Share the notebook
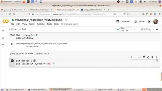The image size is (162, 91). coord(139,21)
